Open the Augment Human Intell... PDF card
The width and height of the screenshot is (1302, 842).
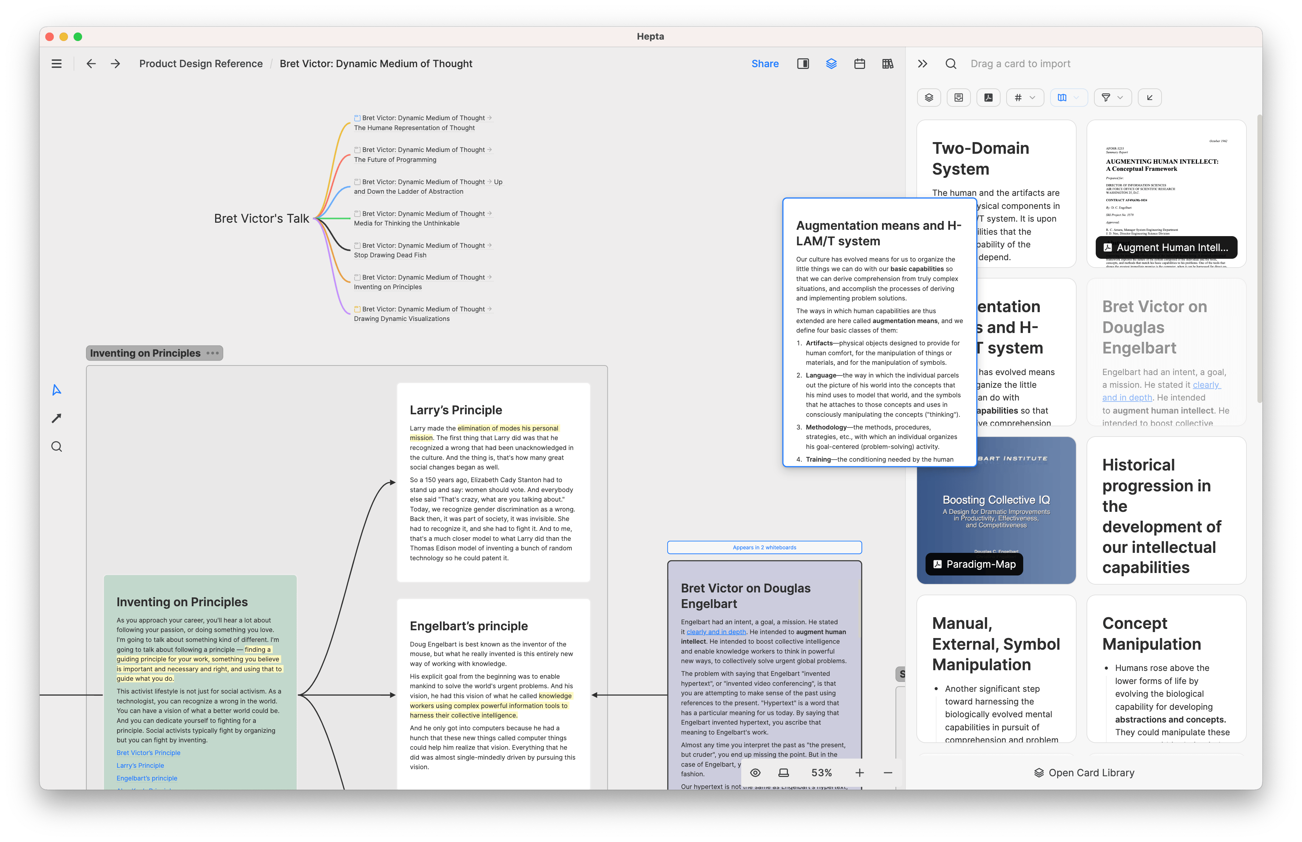pyautogui.click(x=1166, y=194)
